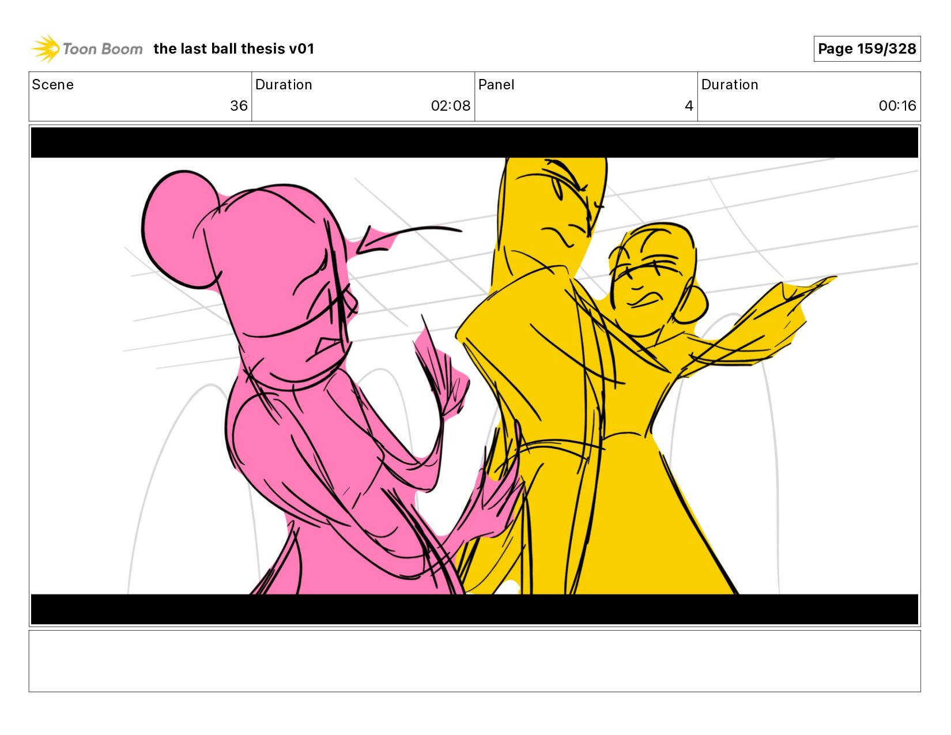
Task: Click the 'Scene' header label
Action: 53,85
